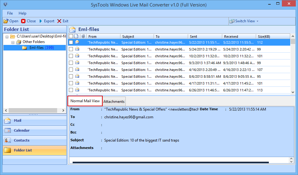This screenshot has width=298, height=175.
Task: Click the Open folder icon in toolbar
Action: [x=6, y=21]
